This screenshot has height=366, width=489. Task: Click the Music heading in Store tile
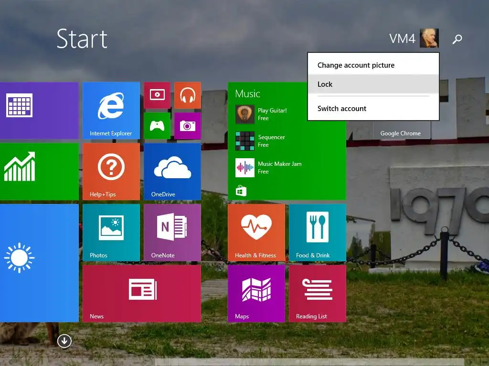(248, 94)
